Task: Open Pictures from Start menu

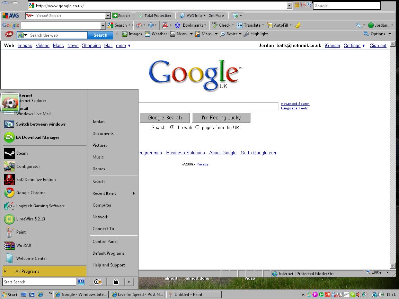Action: [100, 145]
